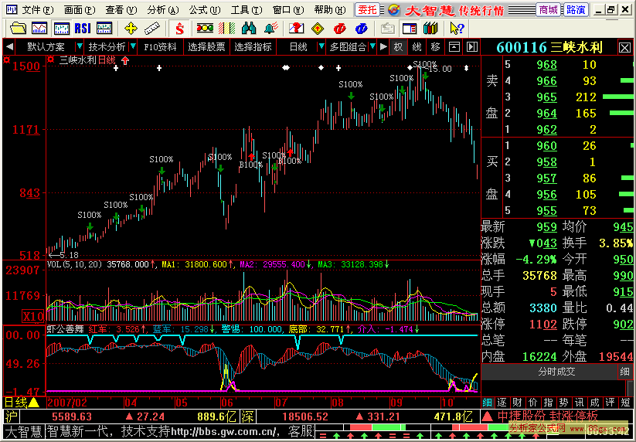Open the 分析(A) menu

[162, 10]
